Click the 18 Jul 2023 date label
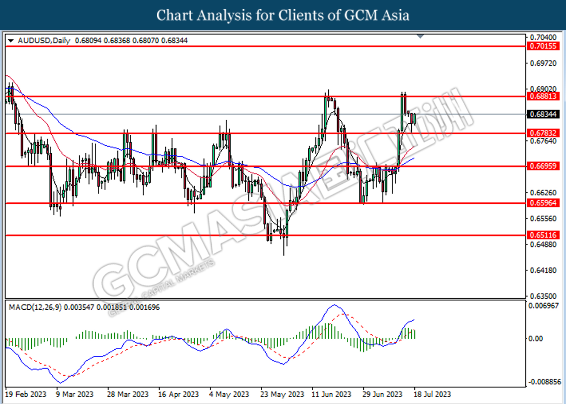Image resolution: width=566 pixels, height=404 pixels. [x=432, y=394]
